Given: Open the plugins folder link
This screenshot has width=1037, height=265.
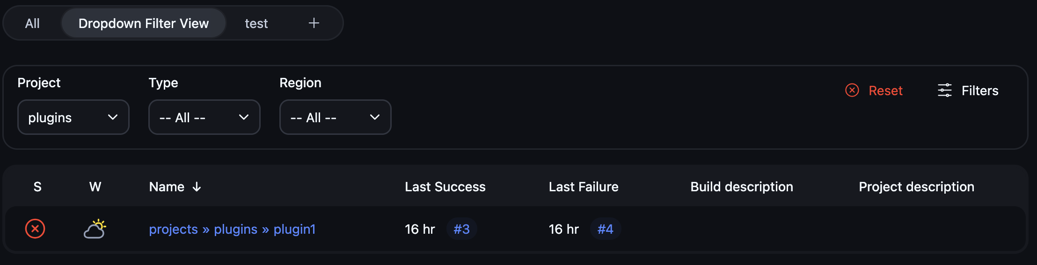Looking at the screenshot, I should coord(235,229).
